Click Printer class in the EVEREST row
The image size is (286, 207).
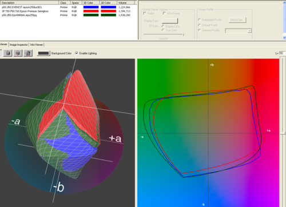64,7
